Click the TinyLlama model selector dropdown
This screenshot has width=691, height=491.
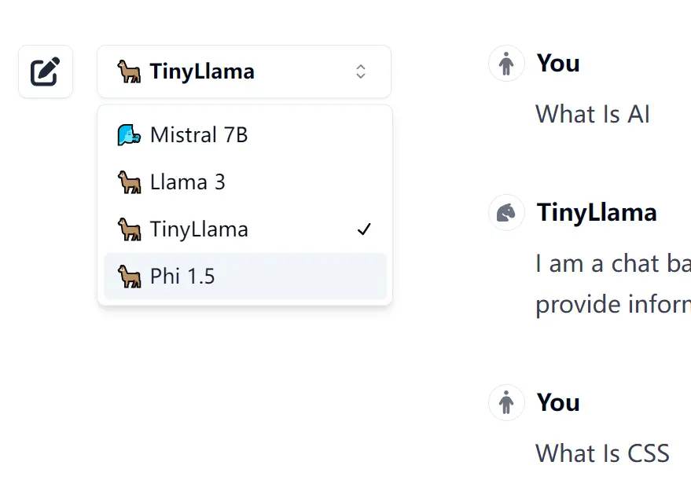tap(244, 71)
